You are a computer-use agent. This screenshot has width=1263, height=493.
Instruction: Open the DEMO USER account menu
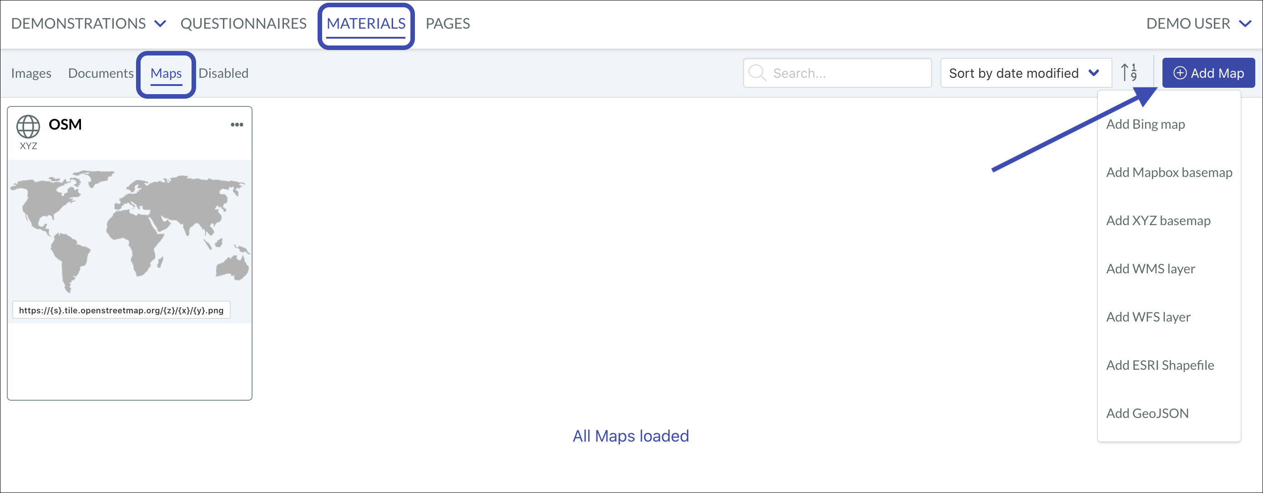pyautogui.click(x=1199, y=24)
